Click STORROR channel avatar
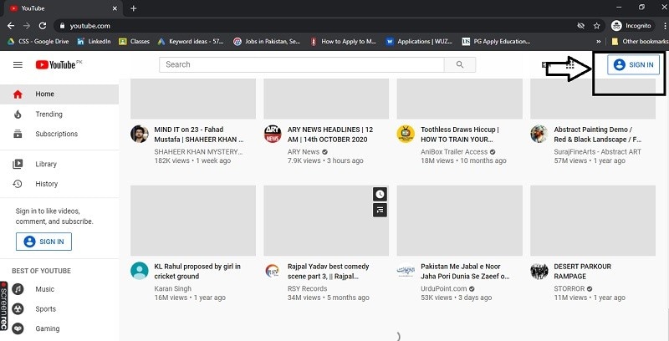This screenshot has height=341, width=669. [539, 271]
